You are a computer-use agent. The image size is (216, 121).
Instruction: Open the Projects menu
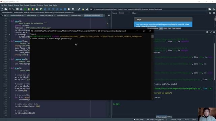click(x=40, y=5)
